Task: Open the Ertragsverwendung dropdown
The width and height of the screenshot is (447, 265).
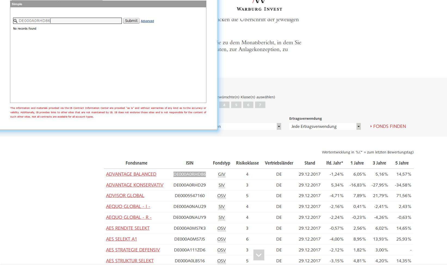Action: pos(325,126)
